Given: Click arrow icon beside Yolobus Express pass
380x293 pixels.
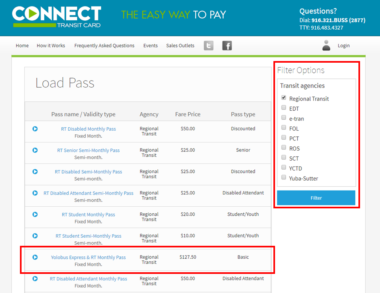Looking at the screenshot, I should [35, 257].
